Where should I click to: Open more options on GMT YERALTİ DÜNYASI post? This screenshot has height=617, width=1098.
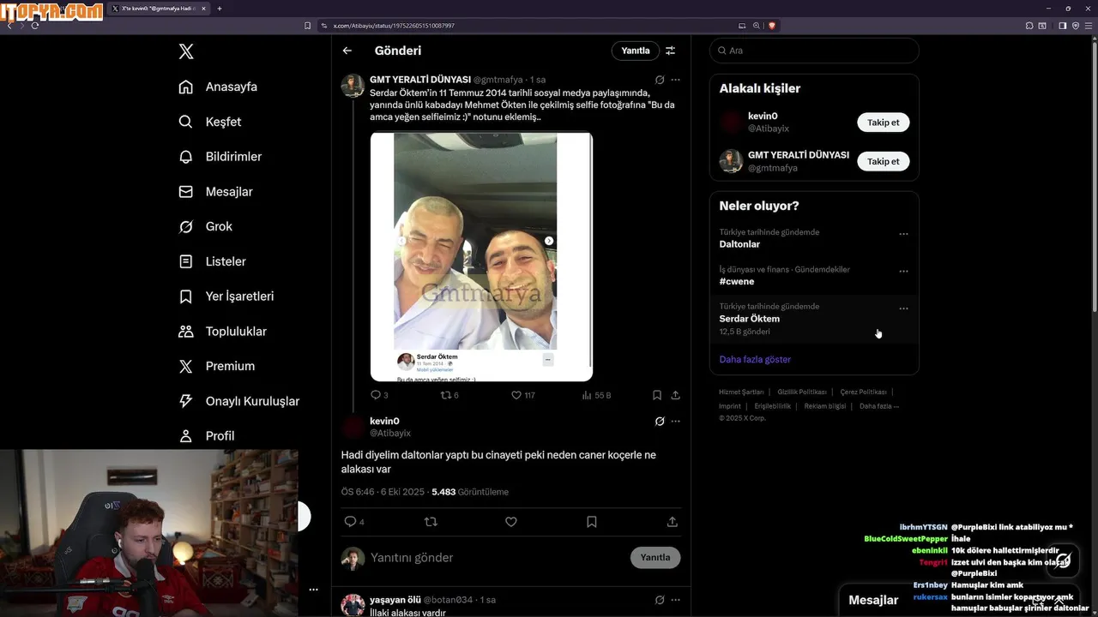676,80
